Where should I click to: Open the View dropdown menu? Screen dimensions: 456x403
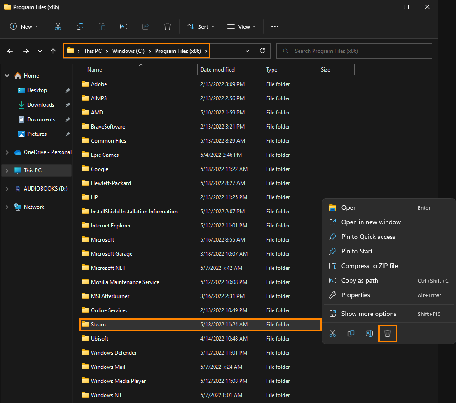coord(241,27)
